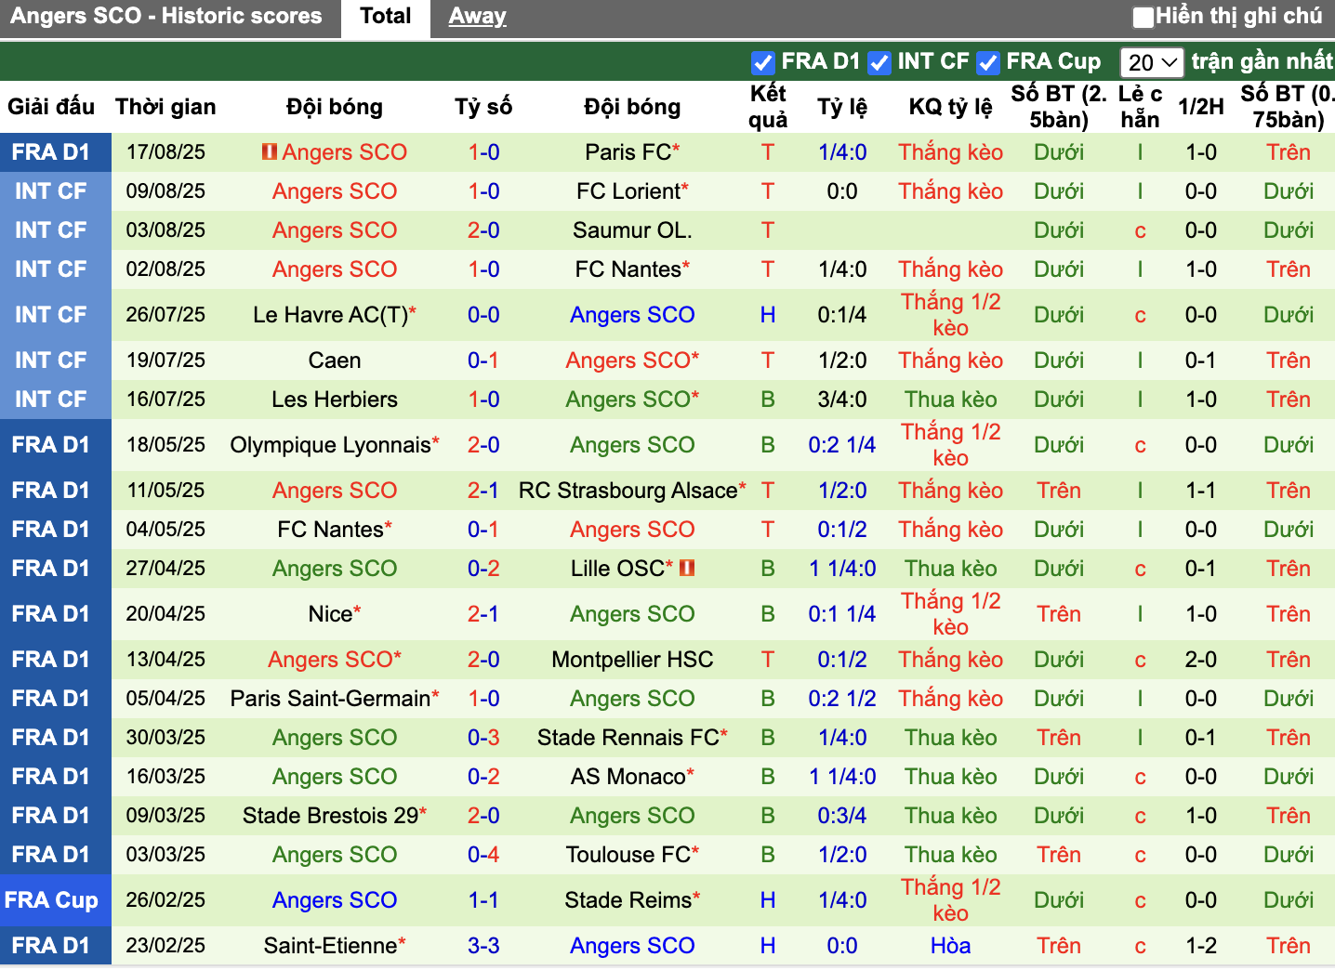Open Toulouse FC team link
Viewport: 1335px width, 970px height.
pos(628,855)
